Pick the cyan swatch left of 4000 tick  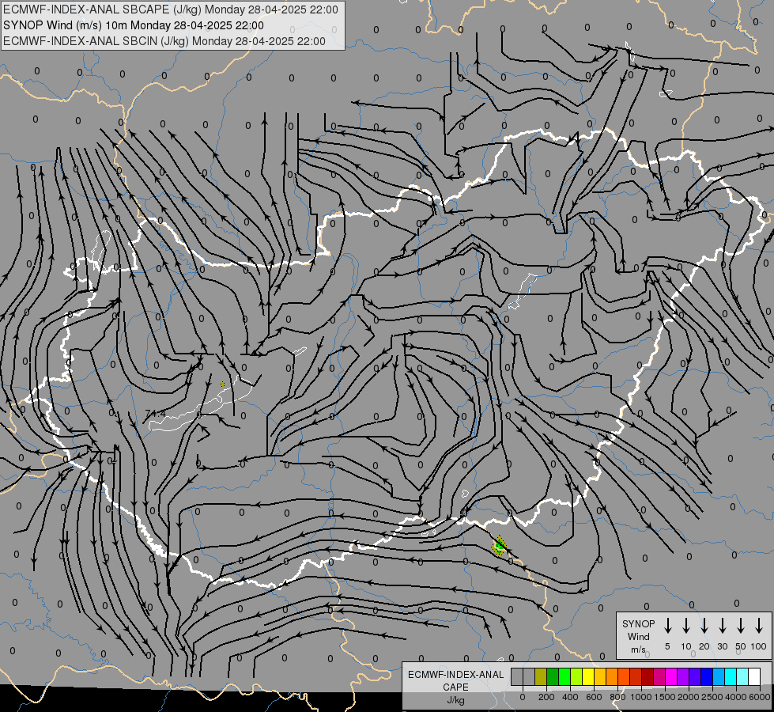pyautogui.click(x=730, y=676)
